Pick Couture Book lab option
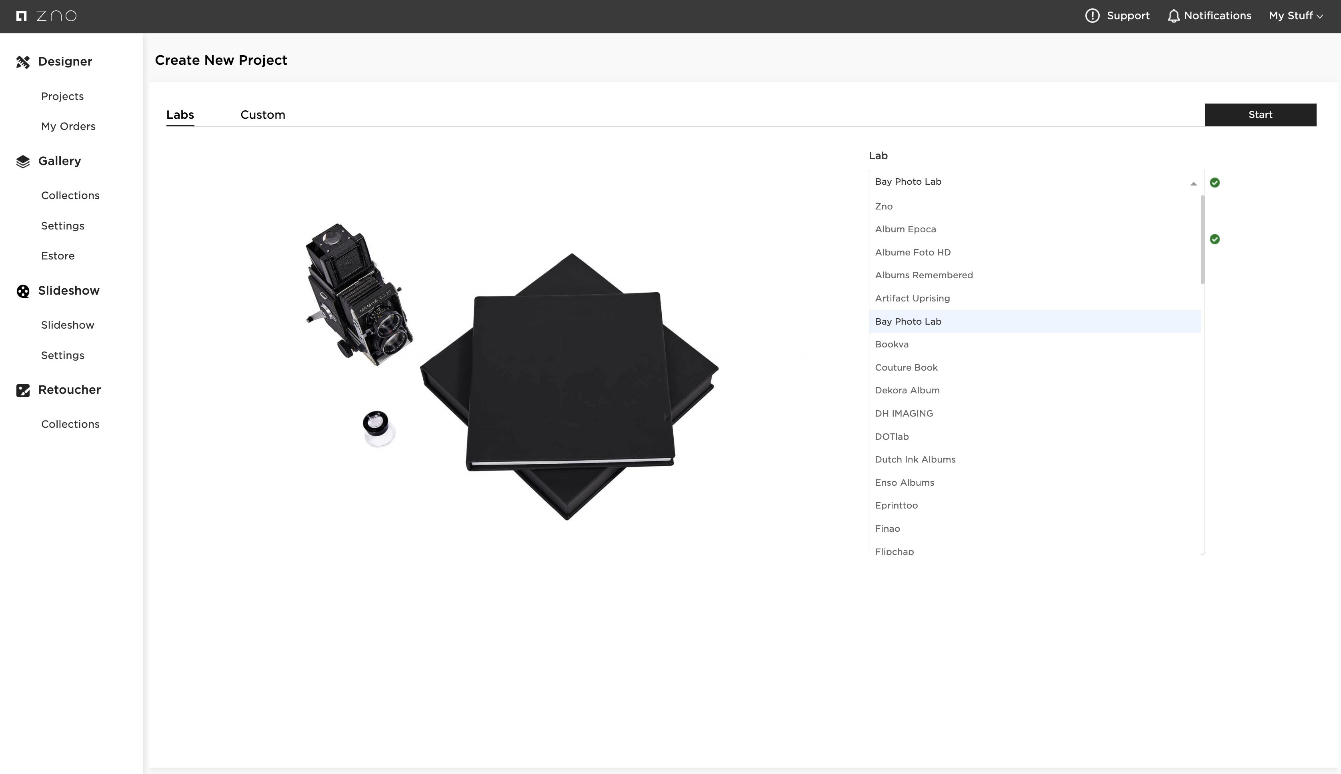The width and height of the screenshot is (1341, 774). tap(1035, 367)
